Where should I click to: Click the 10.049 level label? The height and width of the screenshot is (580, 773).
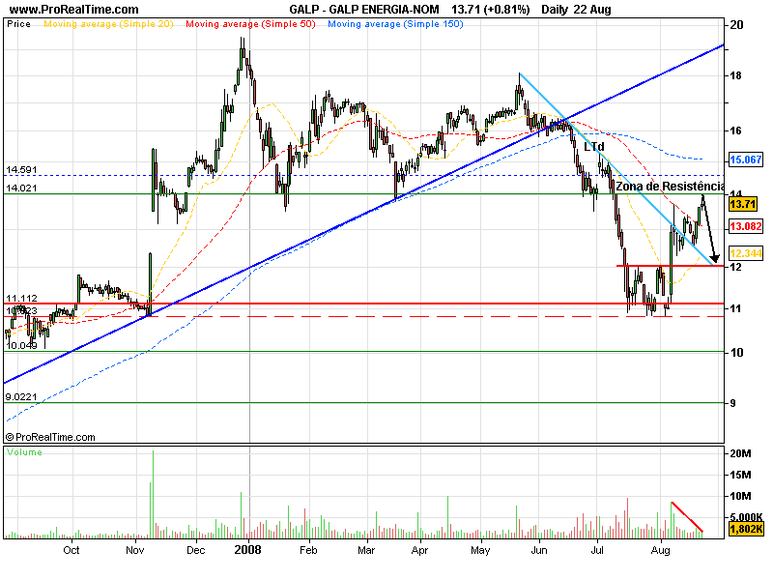click(x=21, y=346)
